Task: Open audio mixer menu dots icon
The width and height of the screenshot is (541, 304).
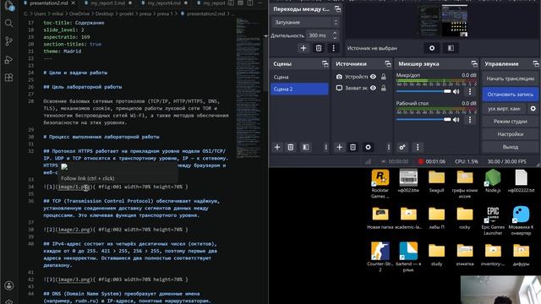Action: coord(418,147)
